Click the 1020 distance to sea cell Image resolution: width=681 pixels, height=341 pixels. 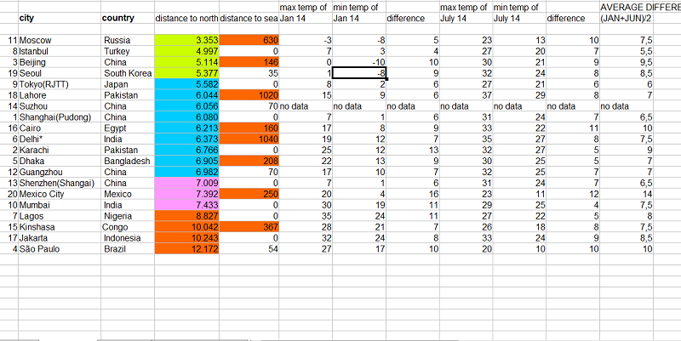[x=249, y=95]
